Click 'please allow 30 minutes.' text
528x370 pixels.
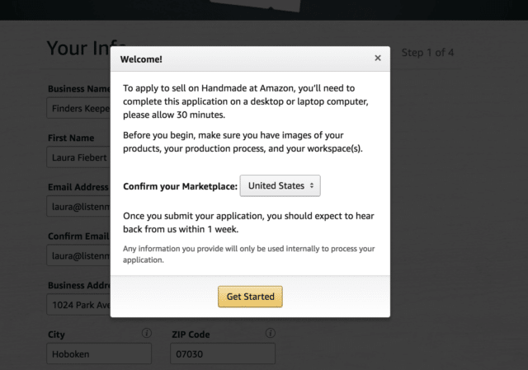click(174, 115)
